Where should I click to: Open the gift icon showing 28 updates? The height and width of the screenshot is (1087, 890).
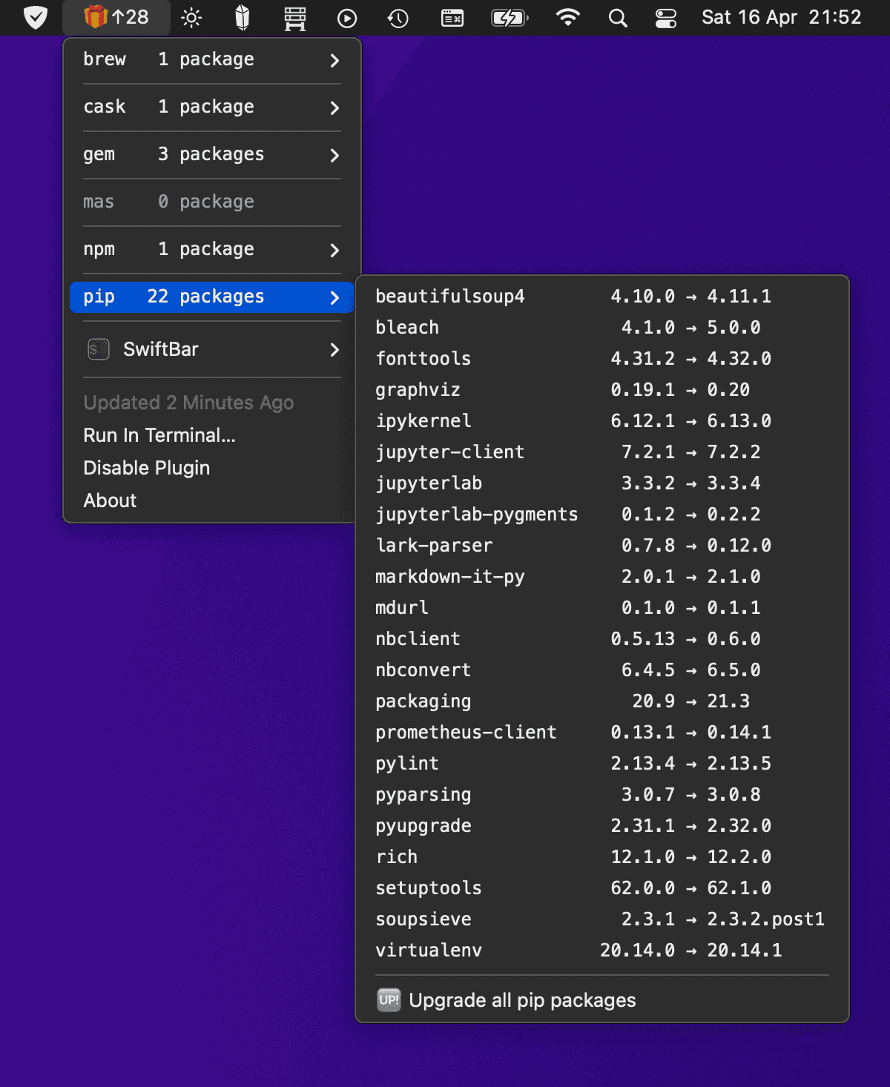pyautogui.click(x=116, y=17)
